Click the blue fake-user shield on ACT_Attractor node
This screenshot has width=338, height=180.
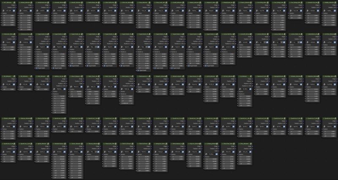tap(14, 11)
